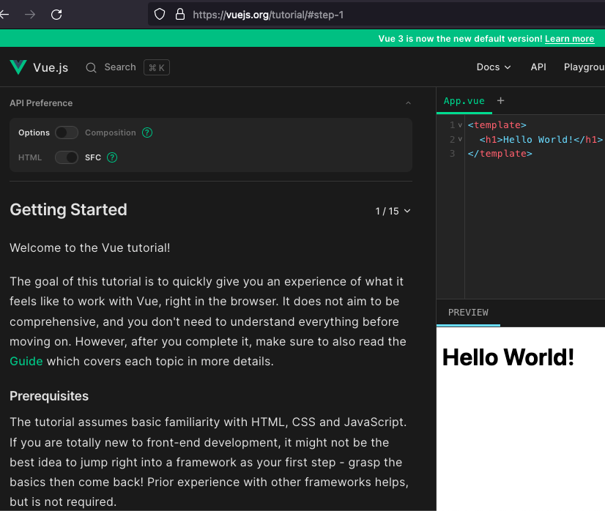
Task: Click the Prerequisites heading
Action: (x=49, y=396)
